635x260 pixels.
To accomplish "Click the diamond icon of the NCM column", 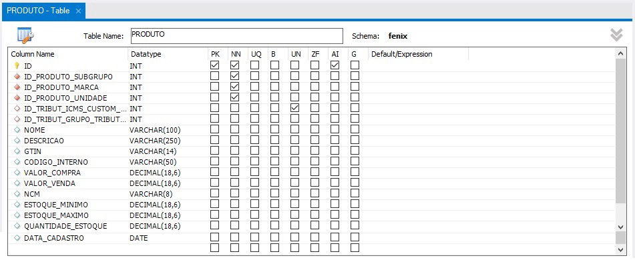I will (x=17, y=194).
